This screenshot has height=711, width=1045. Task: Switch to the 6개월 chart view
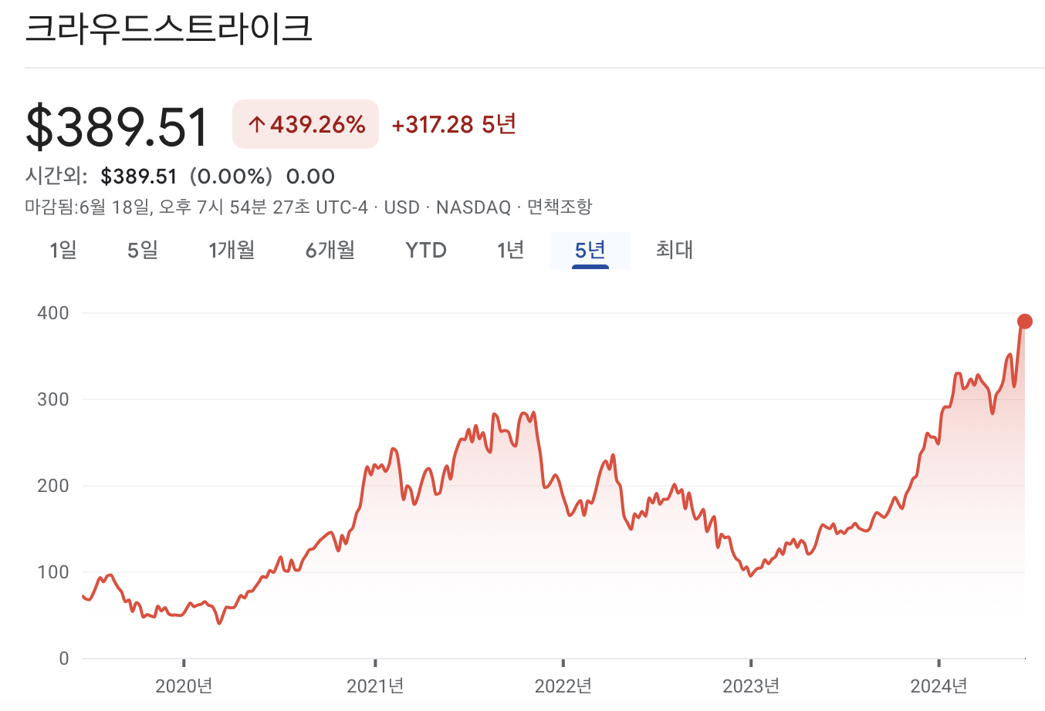pos(330,250)
